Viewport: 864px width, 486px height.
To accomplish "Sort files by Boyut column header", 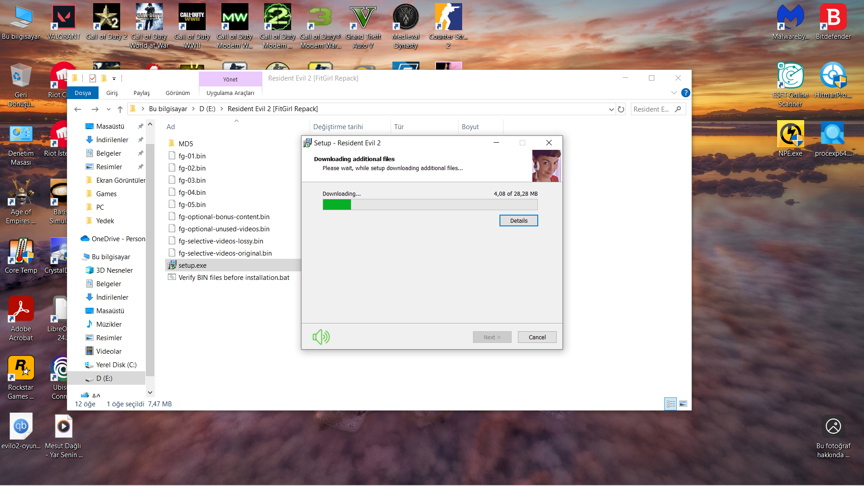I will tap(481, 127).
